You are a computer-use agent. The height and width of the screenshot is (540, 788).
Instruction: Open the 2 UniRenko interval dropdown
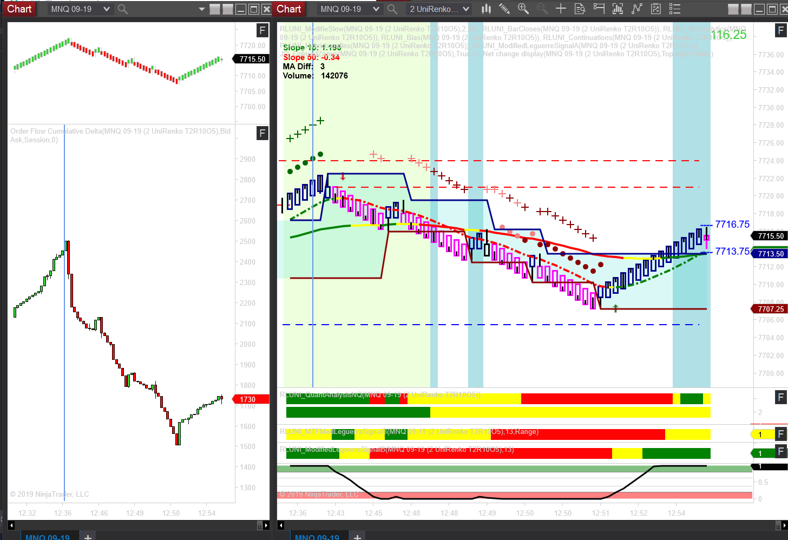(x=439, y=9)
